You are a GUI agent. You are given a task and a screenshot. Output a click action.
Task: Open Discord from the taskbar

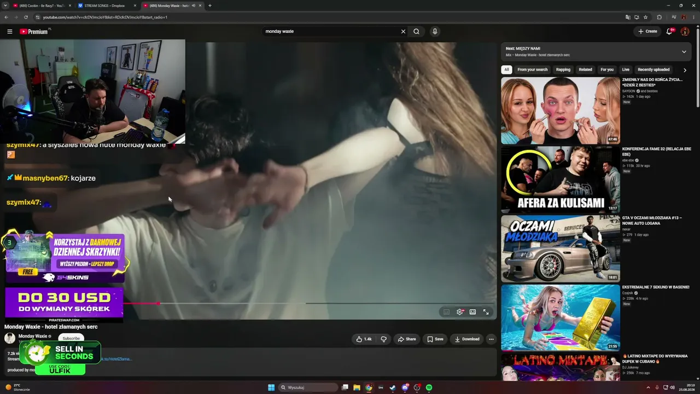coord(405,387)
